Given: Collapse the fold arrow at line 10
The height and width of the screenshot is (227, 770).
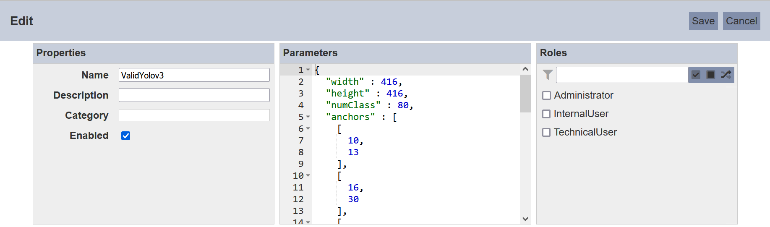Looking at the screenshot, I should click(308, 175).
